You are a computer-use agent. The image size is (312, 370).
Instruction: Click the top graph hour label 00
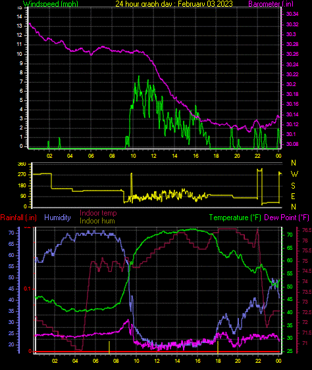pos(278,156)
